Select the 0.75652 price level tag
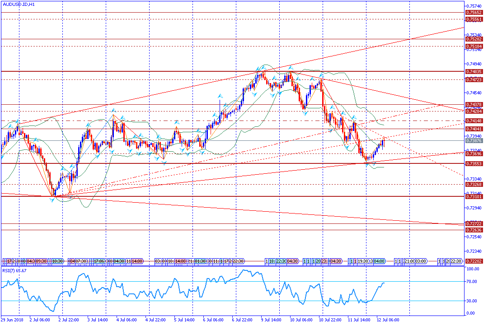The height and width of the screenshot is (325, 488). click(474, 13)
